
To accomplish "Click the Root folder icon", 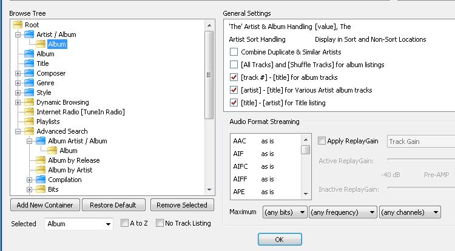I will [18, 25].
